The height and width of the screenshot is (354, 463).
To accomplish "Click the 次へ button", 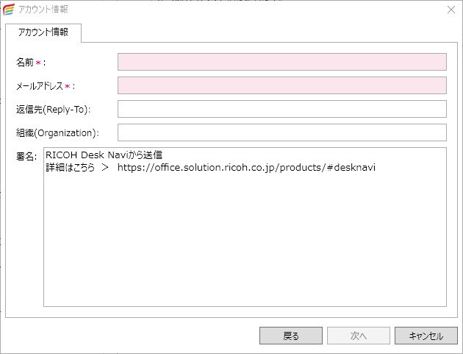I will click(359, 336).
